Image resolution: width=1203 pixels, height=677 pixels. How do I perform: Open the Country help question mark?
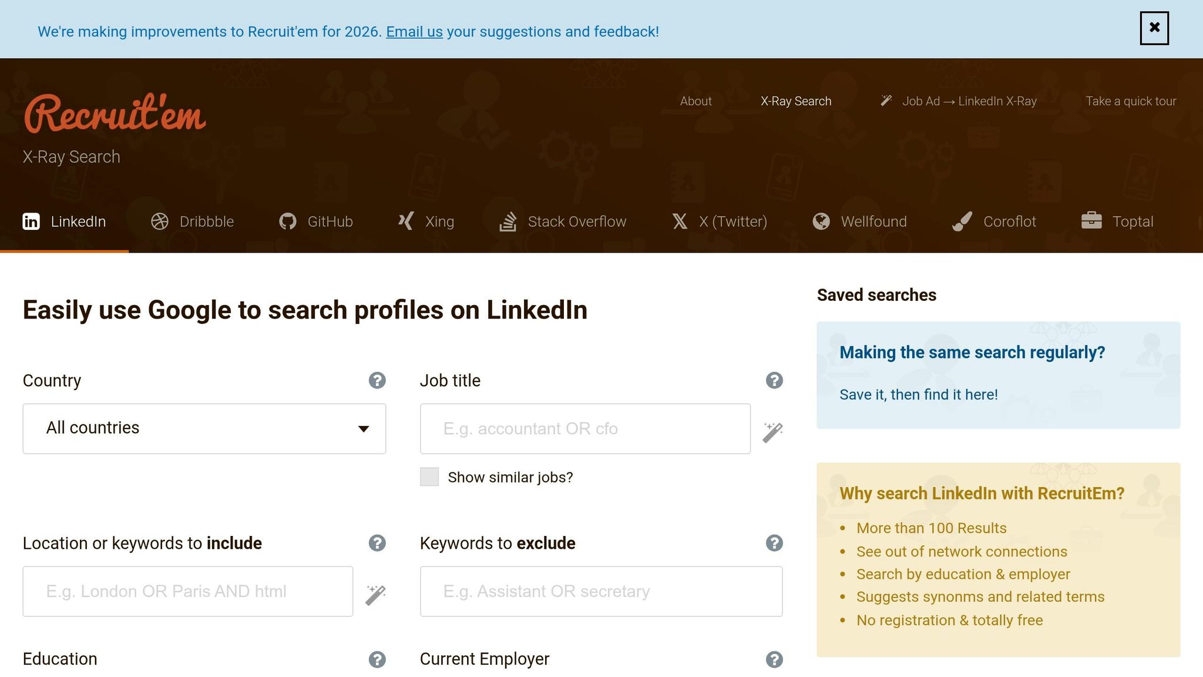tap(377, 381)
